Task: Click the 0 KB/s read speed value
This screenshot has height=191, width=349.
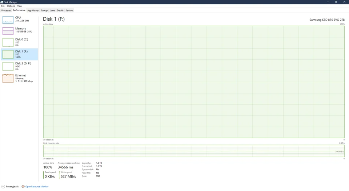Action: pos(50,176)
